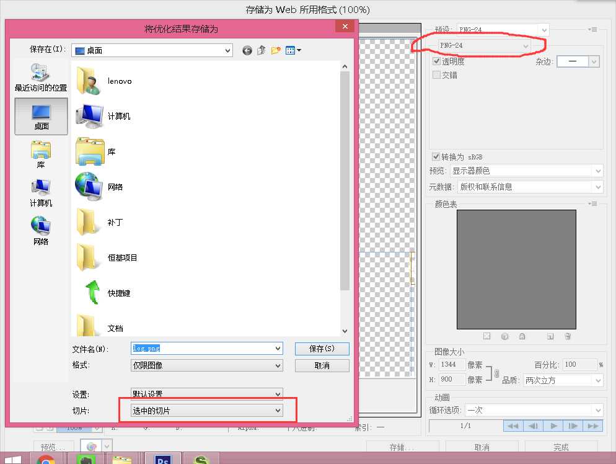This screenshot has width=616, height=464.
Task: Open the 预设 preset dropdown
Action: 503,30
